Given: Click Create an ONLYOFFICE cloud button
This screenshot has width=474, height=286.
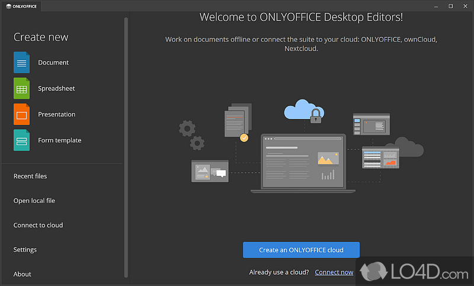Looking at the screenshot, I should [301, 250].
